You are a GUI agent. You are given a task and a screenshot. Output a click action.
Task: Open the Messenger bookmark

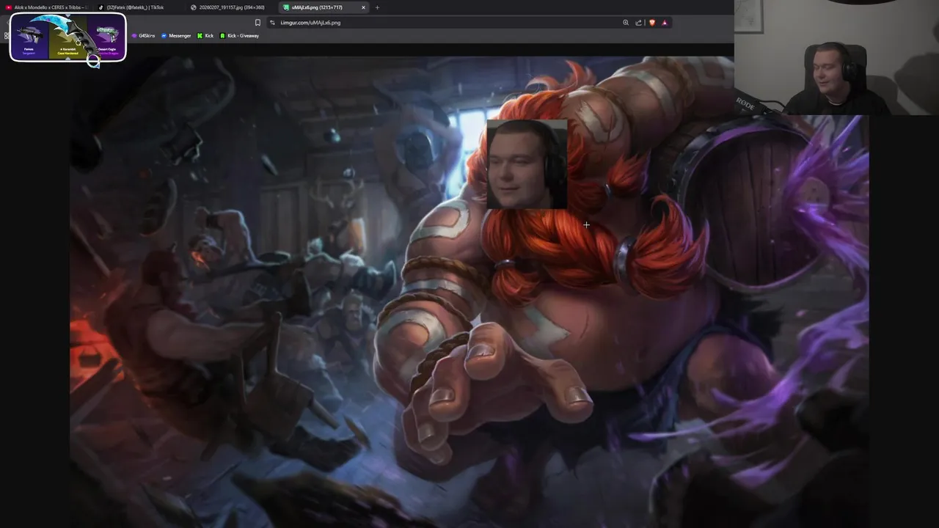pos(176,36)
